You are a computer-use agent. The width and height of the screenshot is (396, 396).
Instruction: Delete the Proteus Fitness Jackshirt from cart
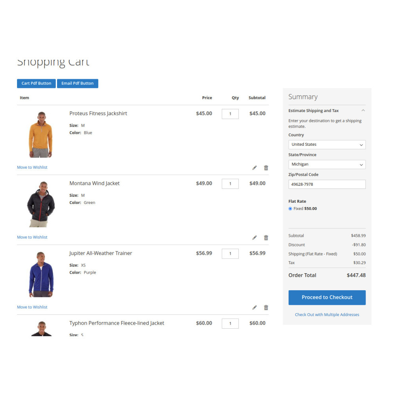click(x=266, y=168)
